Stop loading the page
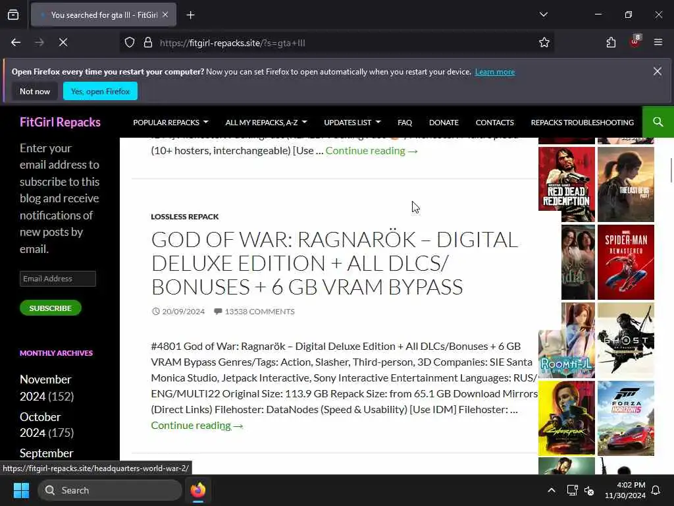 tap(63, 43)
